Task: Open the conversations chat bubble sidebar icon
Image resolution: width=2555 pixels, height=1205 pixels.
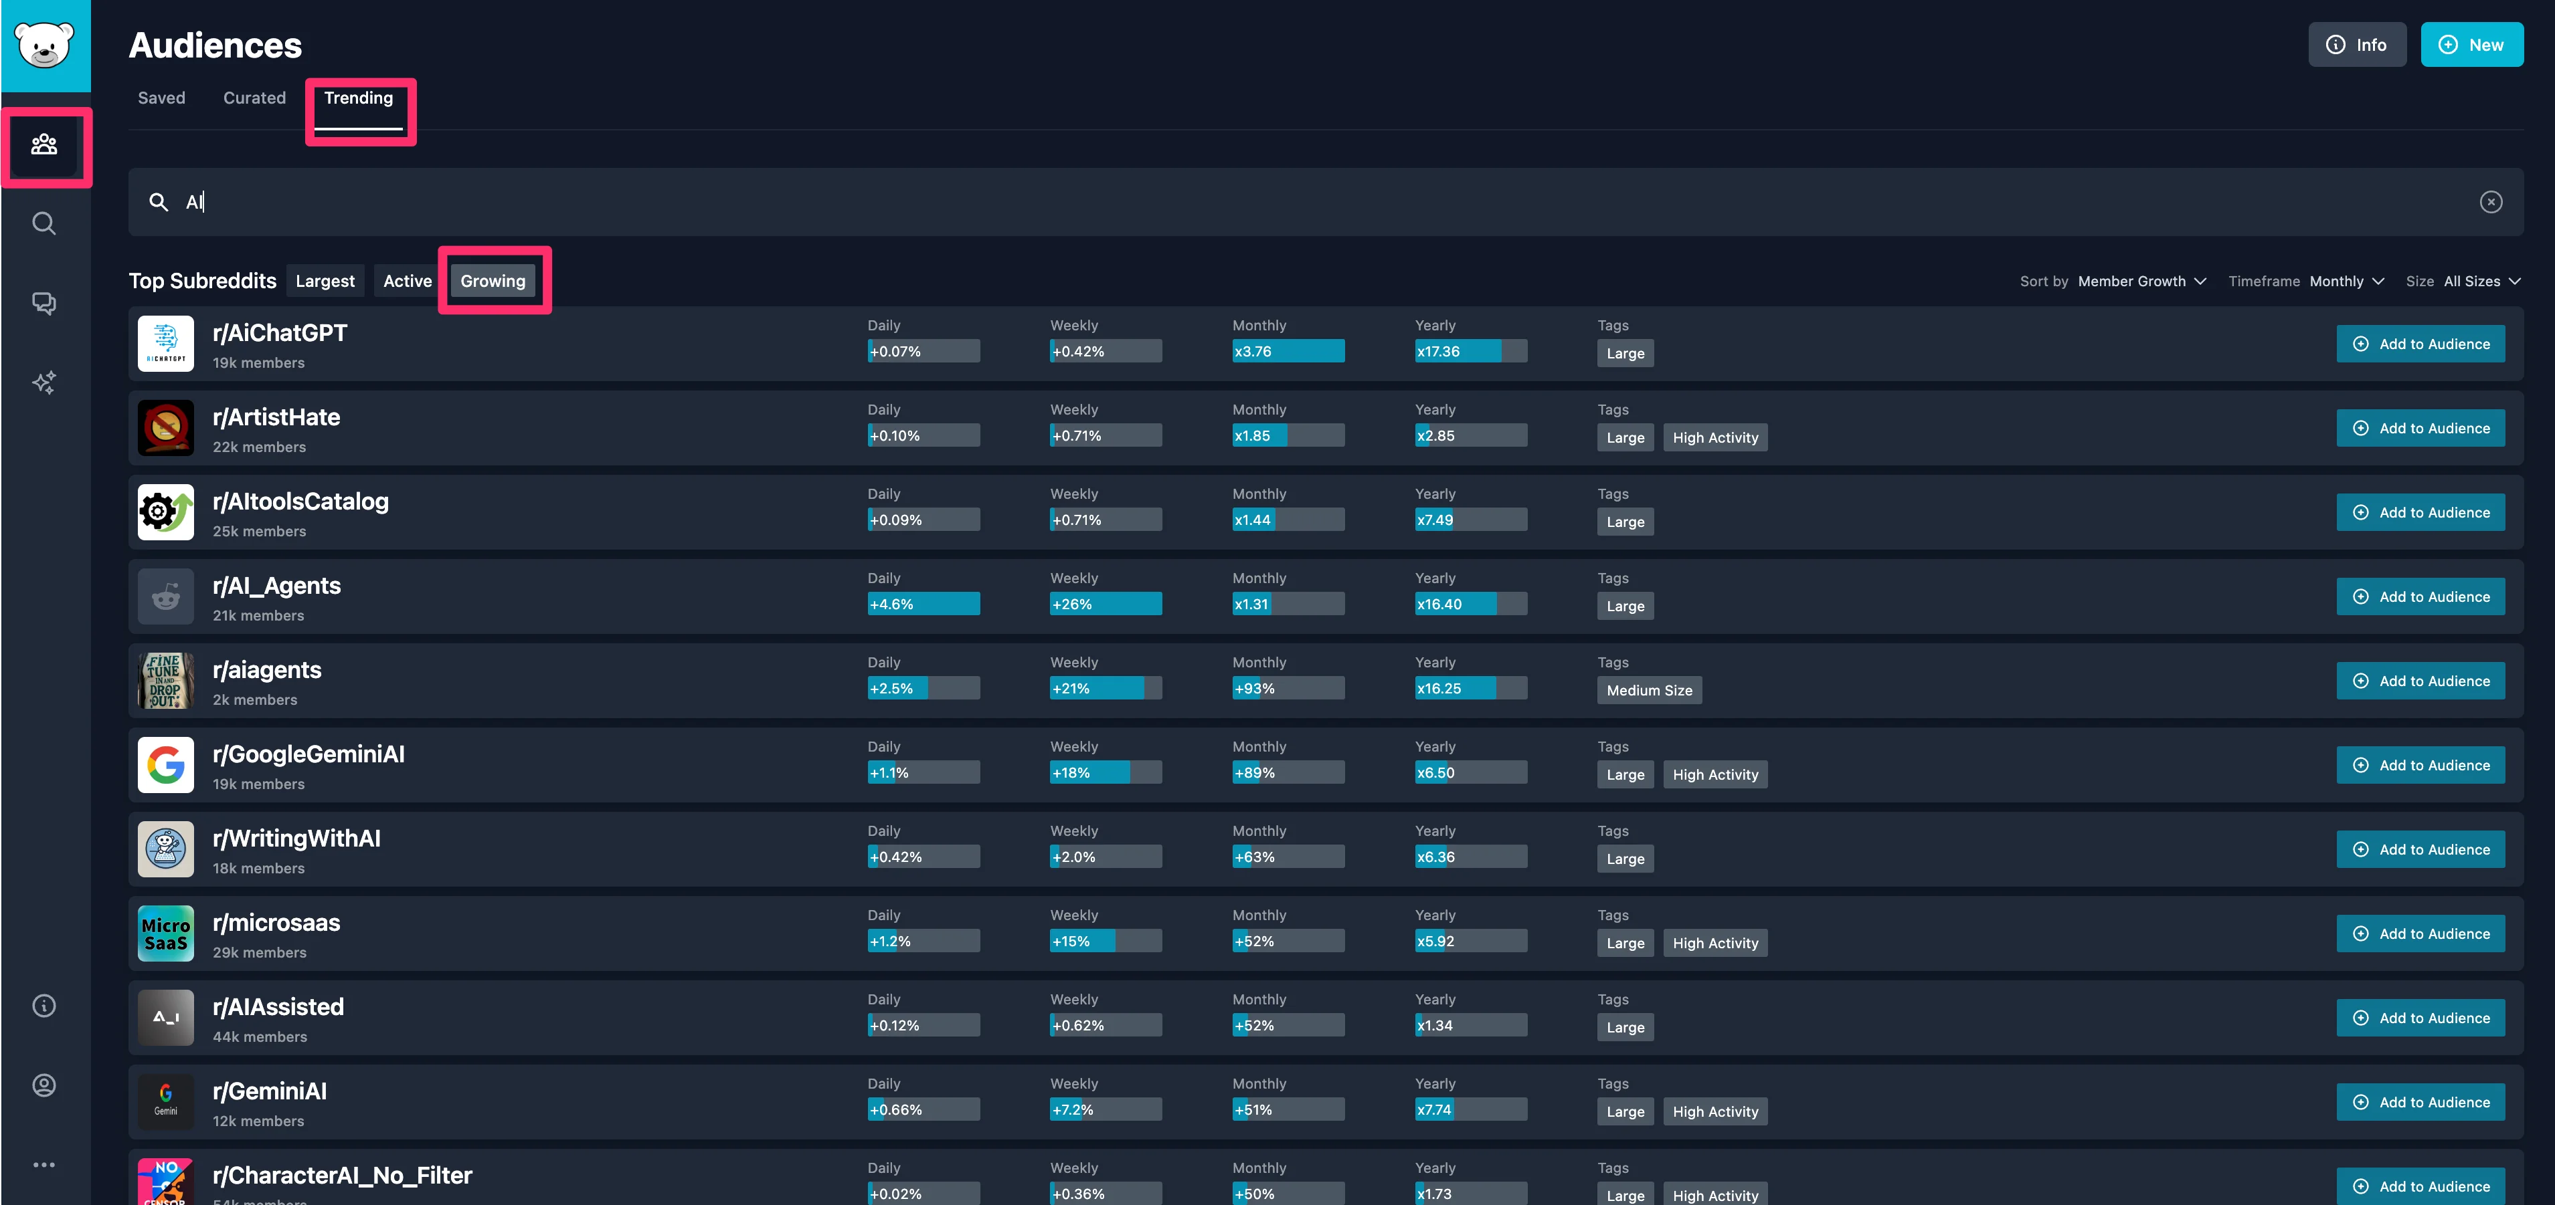Action: (45, 303)
